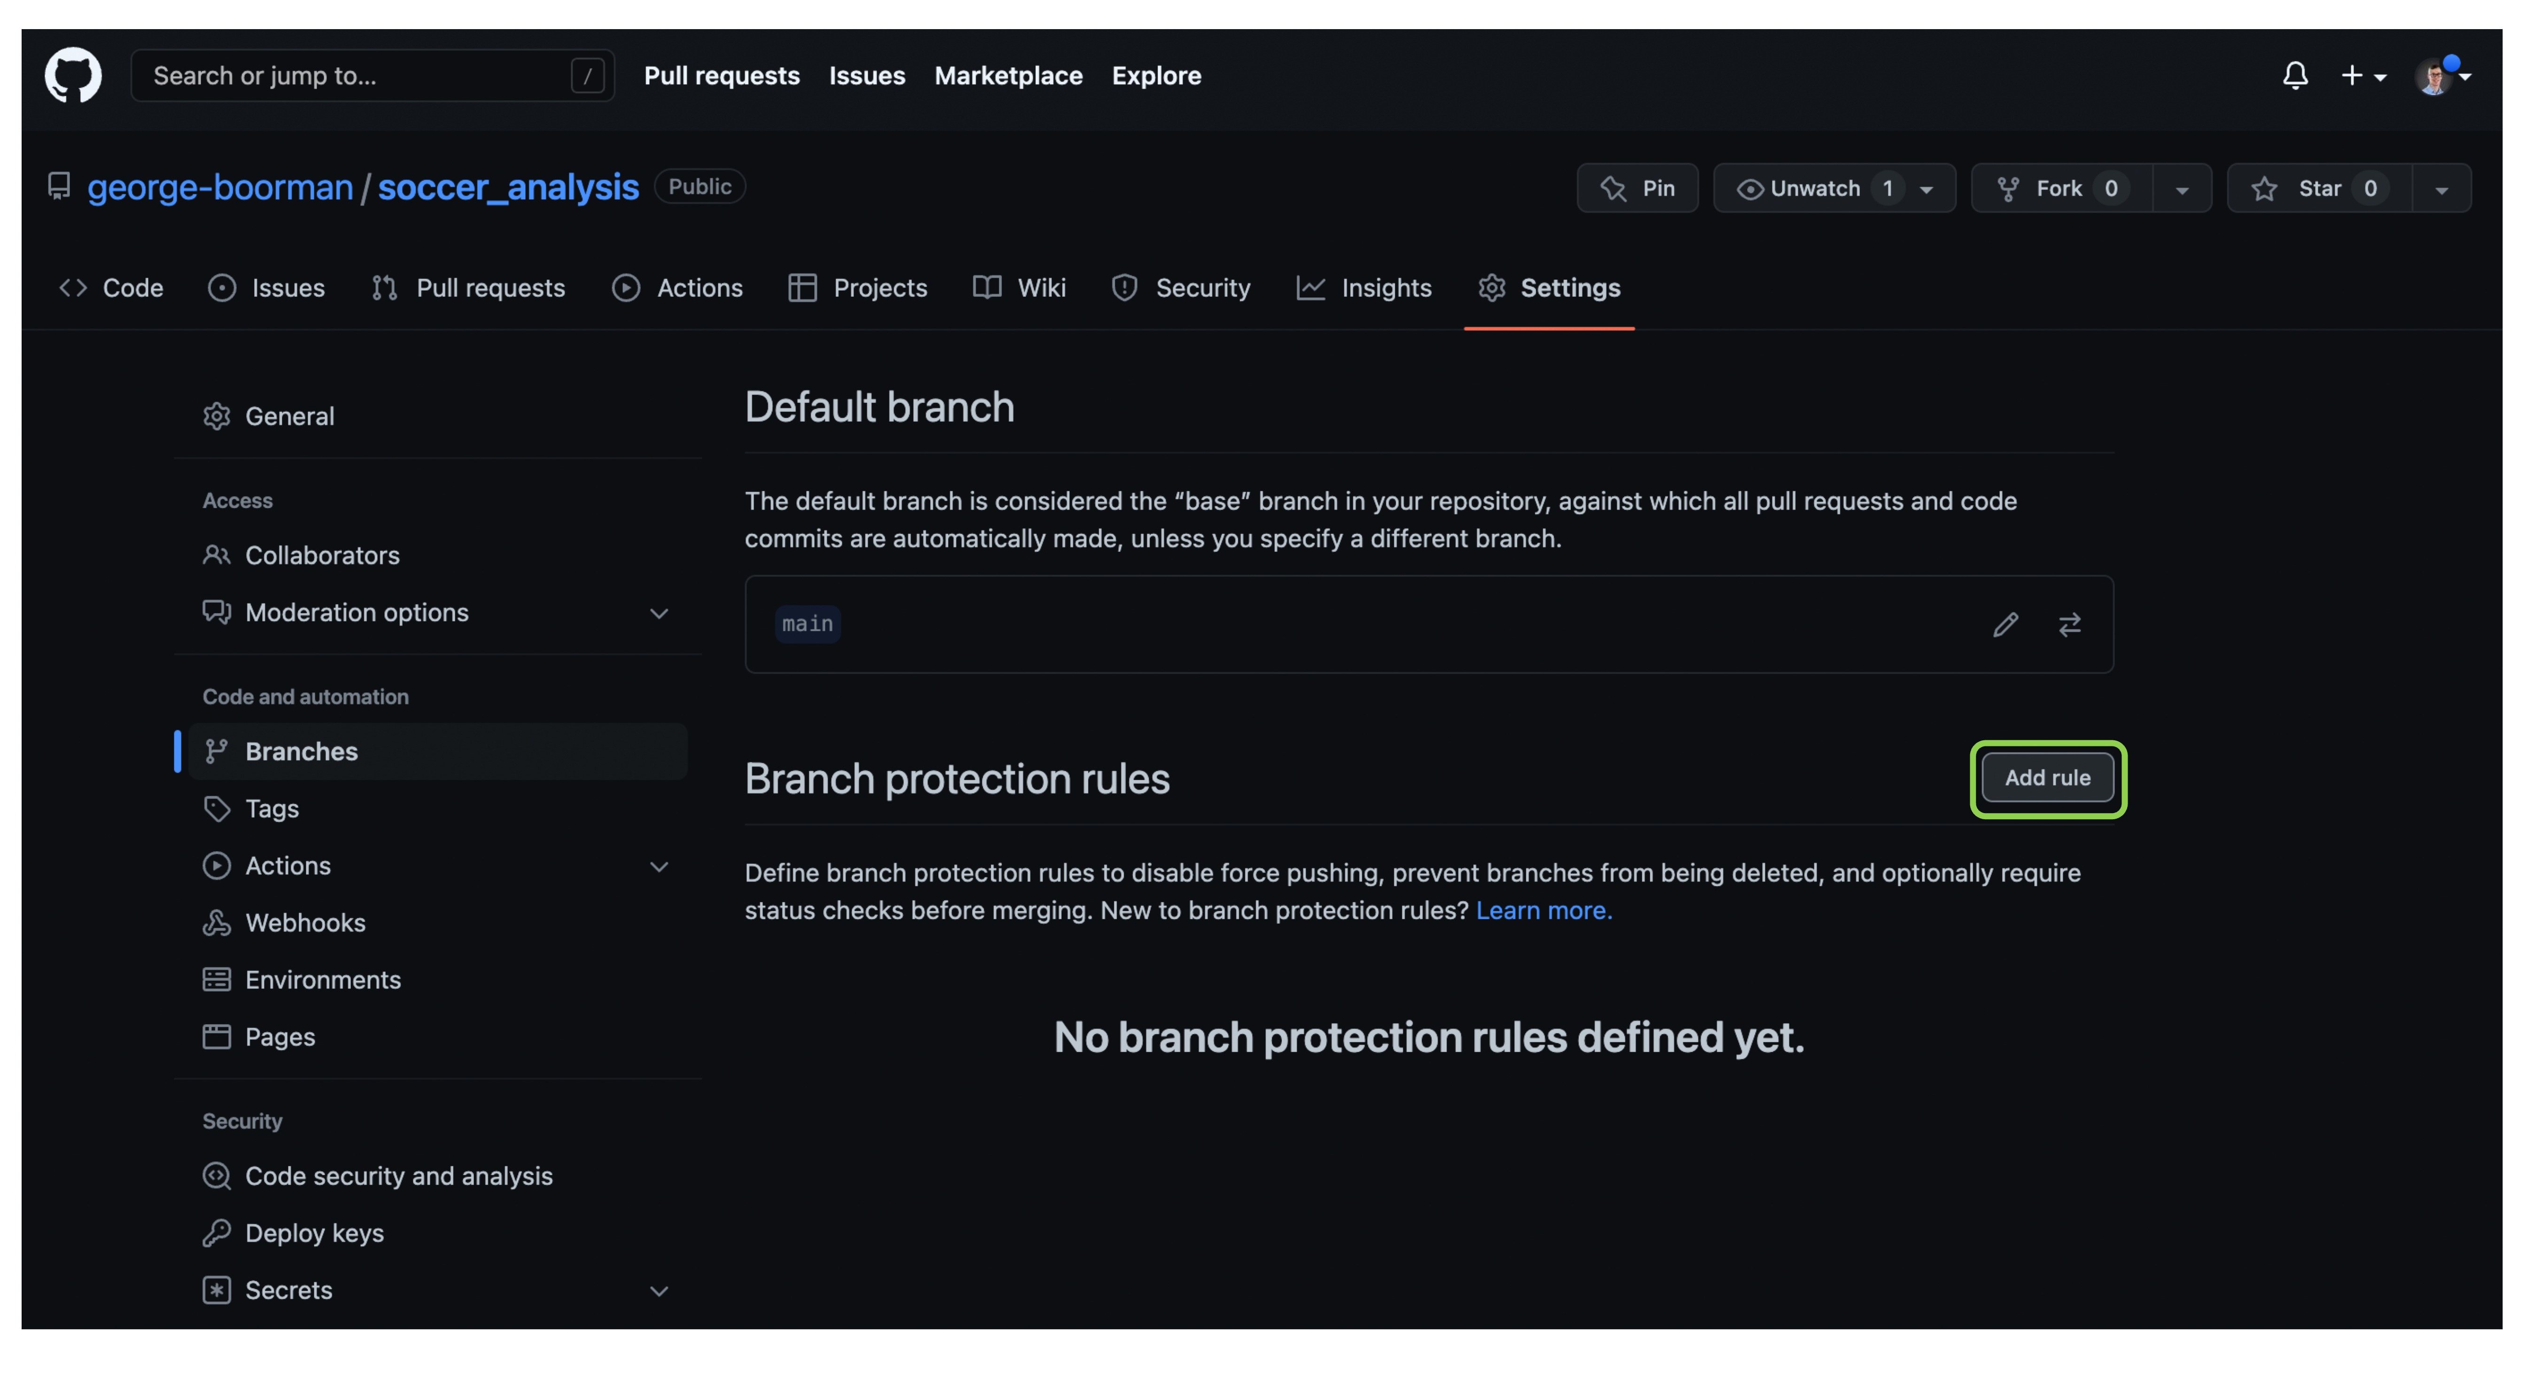
Task: Open the Learn more link
Action: click(1544, 910)
